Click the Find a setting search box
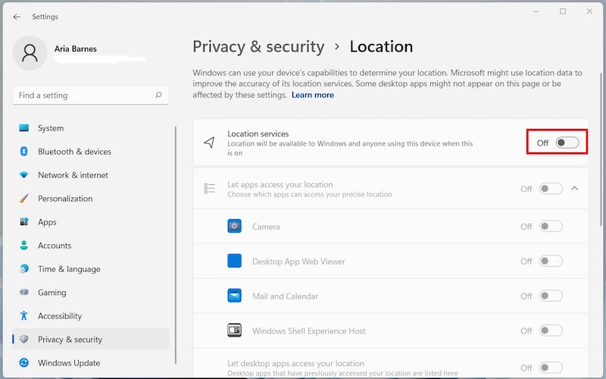The height and width of the screenshot is (379, 606). click(x=83, y=96)
